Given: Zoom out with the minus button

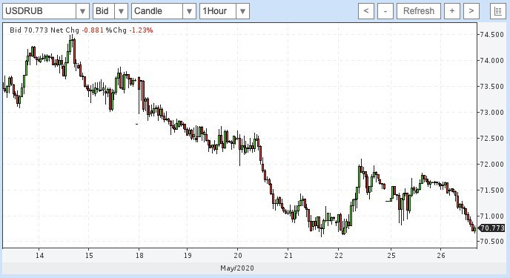Looking at the screenshot, I should pos(385,11).
